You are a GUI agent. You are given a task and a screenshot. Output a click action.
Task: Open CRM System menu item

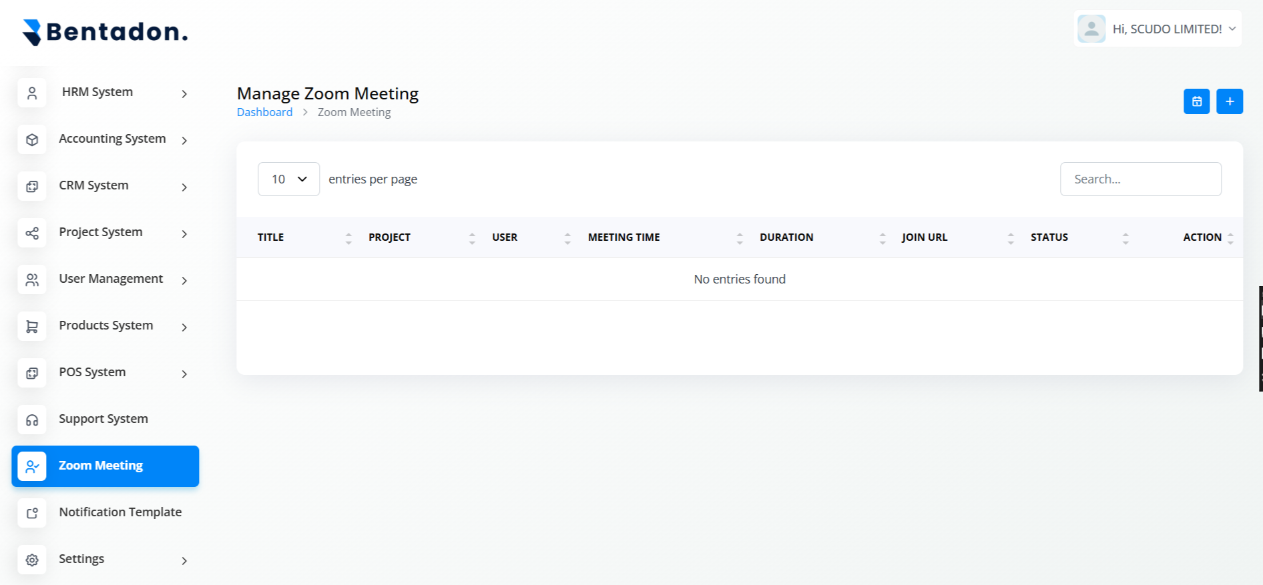pos(105,186)
